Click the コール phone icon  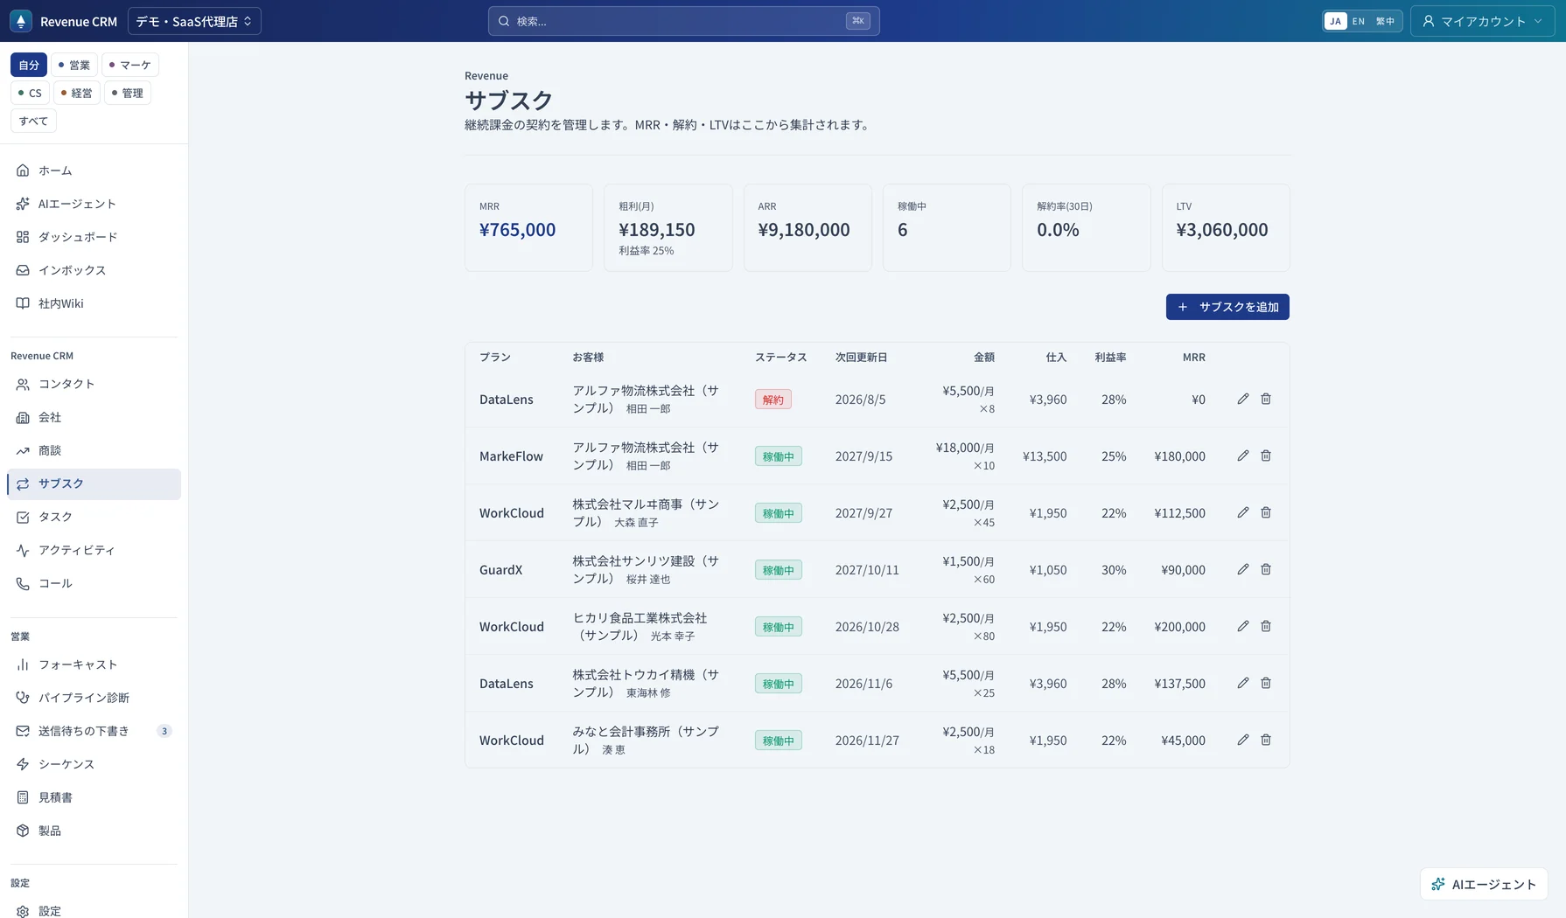click(23, 583)
